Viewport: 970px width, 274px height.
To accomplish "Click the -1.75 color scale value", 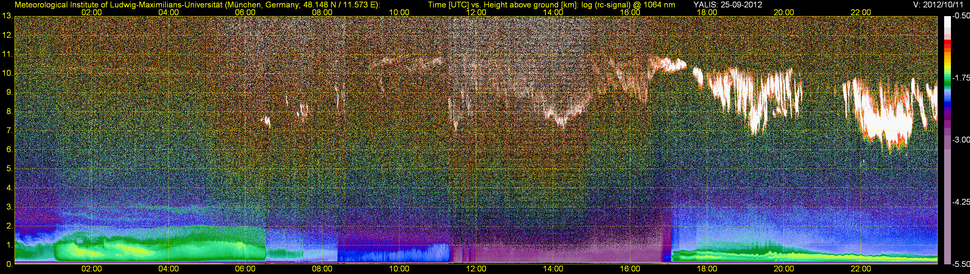I will [961, 78].
